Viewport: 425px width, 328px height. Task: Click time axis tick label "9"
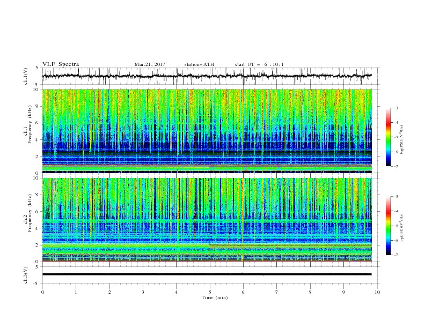pyautogui.click(x=343, y=292)
